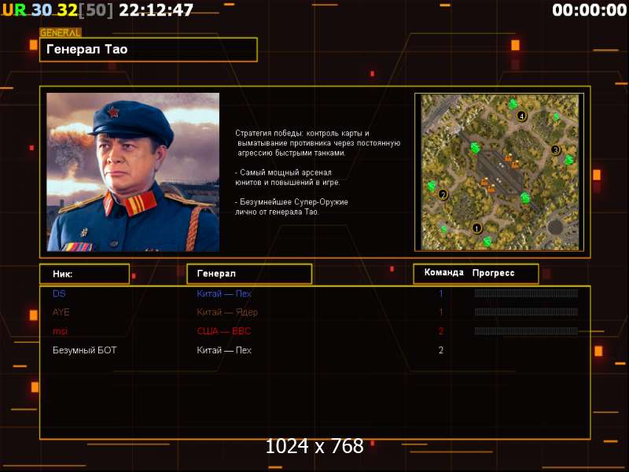Click the 'Ник:' column header
This screenshot has width=629, height=472.
(85, 274)
